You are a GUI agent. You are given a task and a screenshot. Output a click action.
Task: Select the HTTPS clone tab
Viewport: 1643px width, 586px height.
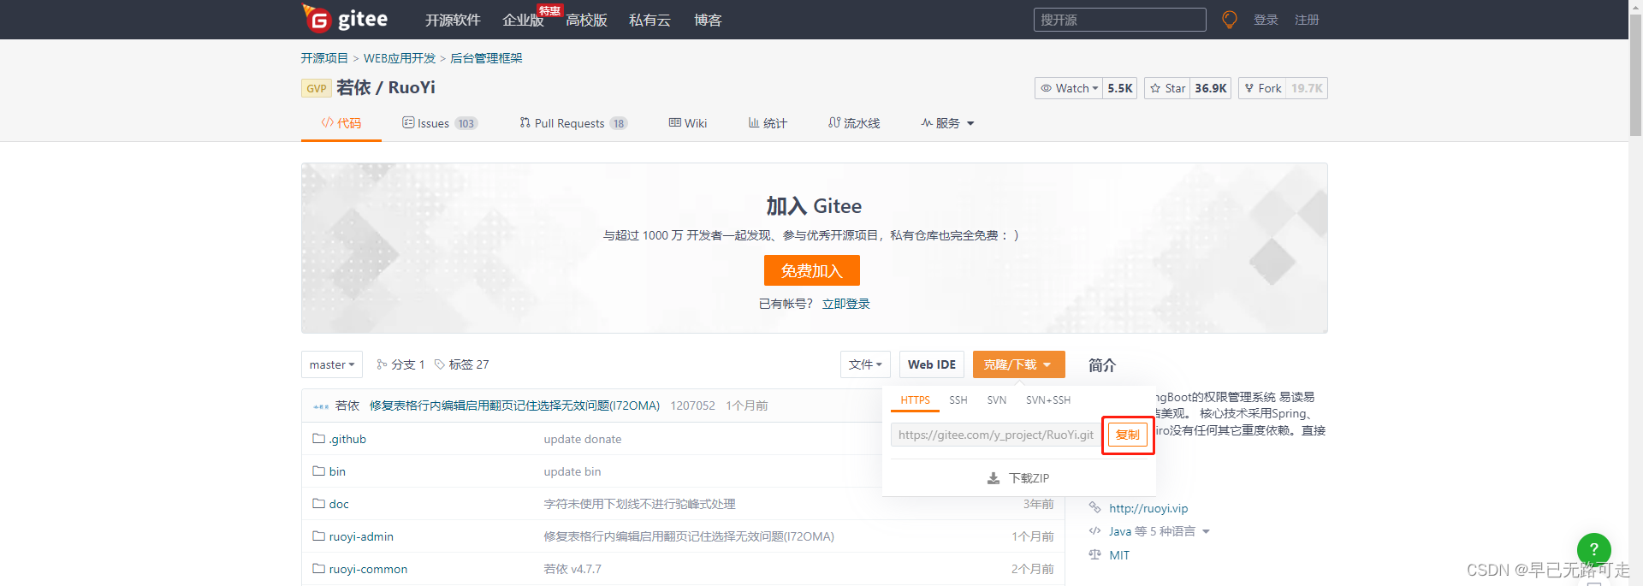pos(915,400)
